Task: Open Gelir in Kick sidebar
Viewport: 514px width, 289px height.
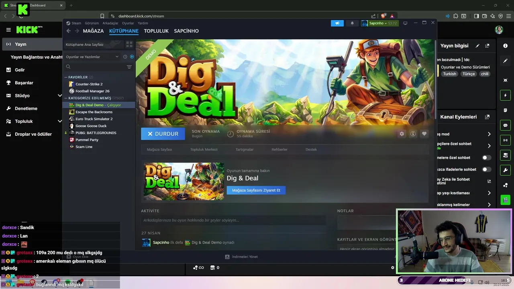Action: (20, 70)
